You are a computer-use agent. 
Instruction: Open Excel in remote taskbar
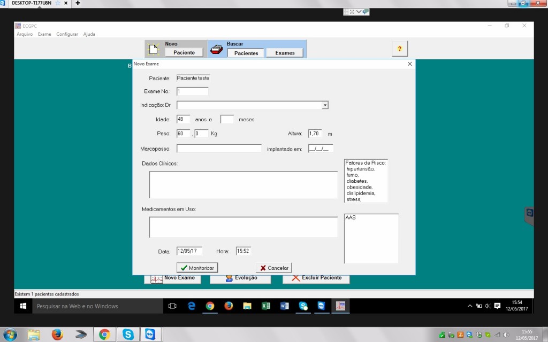pos(265,306)
